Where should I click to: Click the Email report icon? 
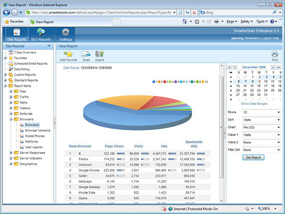click(86, 54)
